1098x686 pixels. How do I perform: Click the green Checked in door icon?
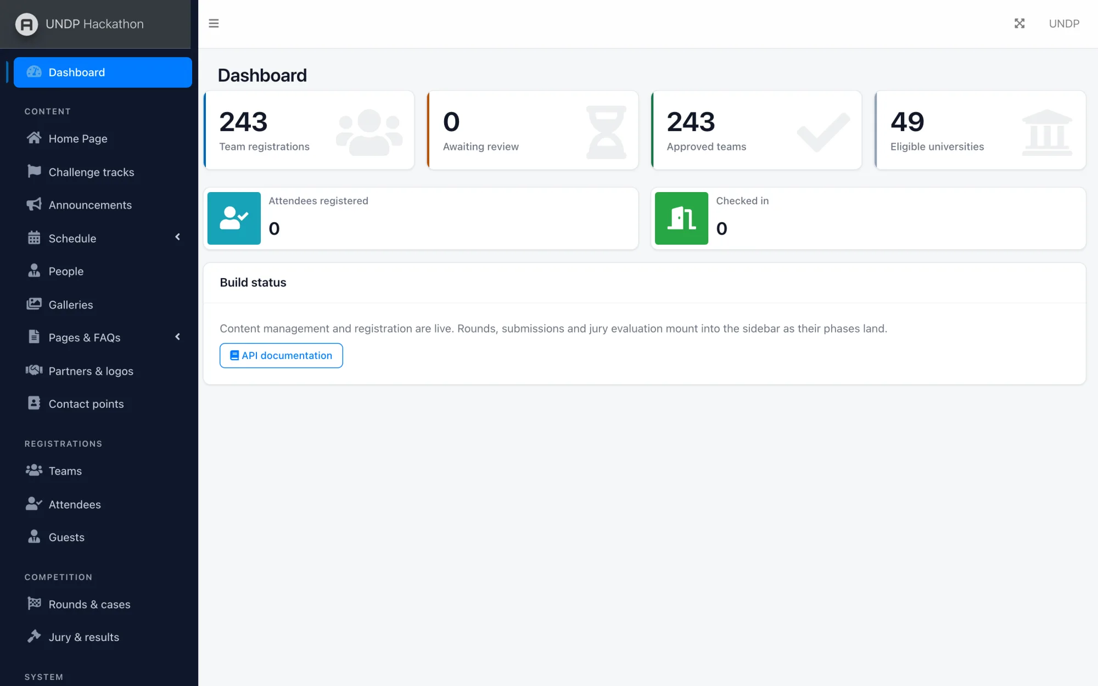coord(681,218)
